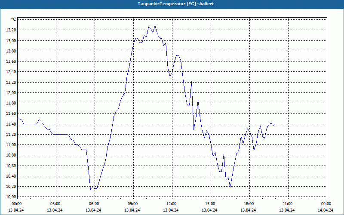Image resolution: width=344 pixels, height=215 pixels.
Task: Click the "00:00" label above "14.04.24"
Action: [x=326, y=204]
